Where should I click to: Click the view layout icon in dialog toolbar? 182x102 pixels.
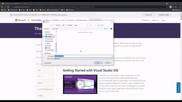(105, 29)
